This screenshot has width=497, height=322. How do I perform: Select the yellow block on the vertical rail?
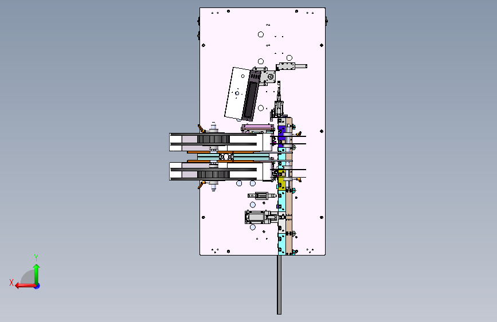281,180
